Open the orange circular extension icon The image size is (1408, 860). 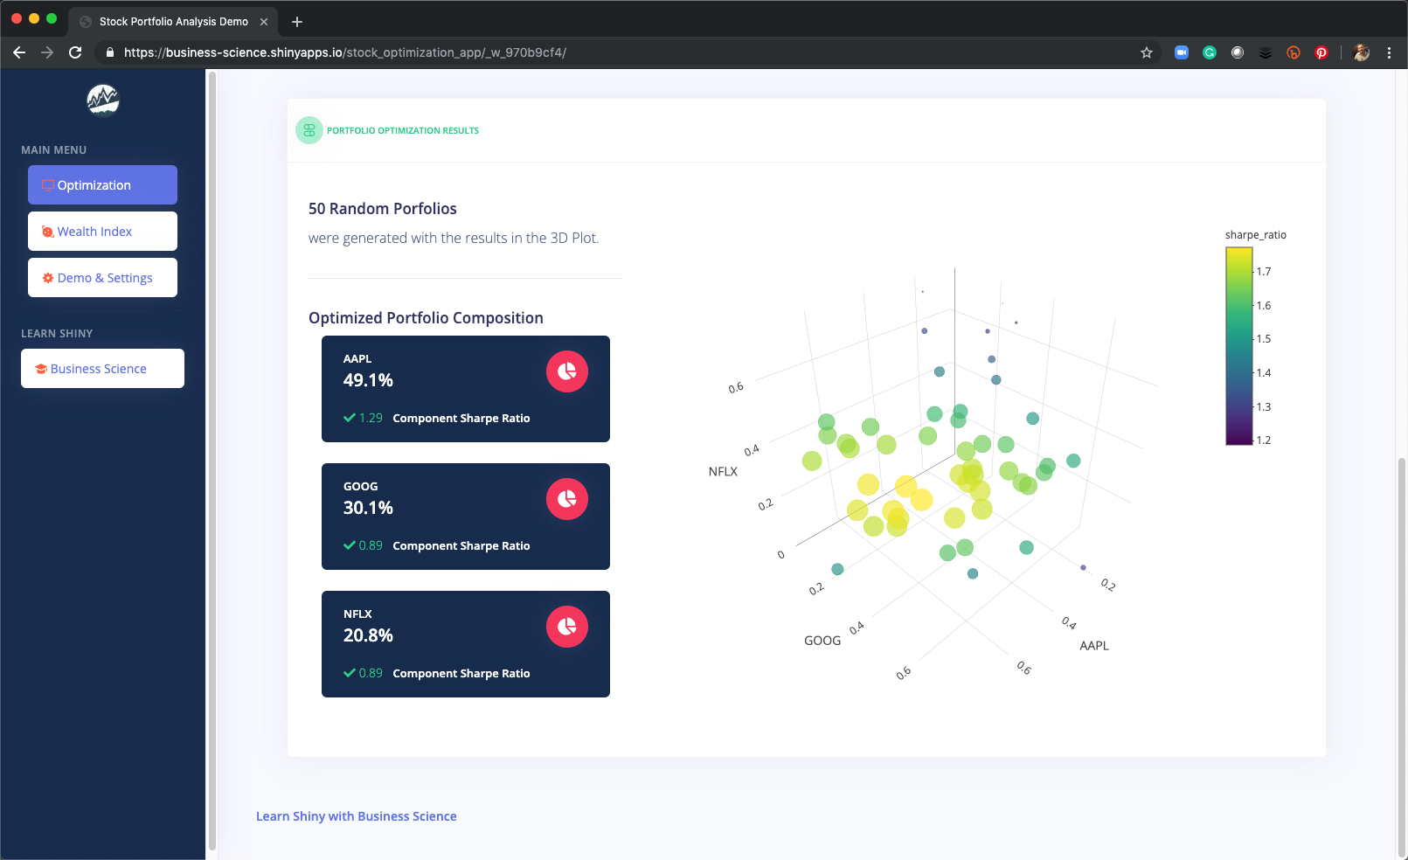point(1294,52)
